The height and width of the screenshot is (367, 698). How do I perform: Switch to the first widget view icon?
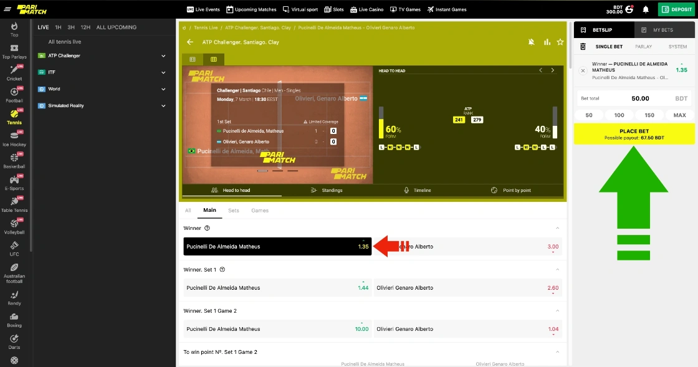tap(193, 59)
